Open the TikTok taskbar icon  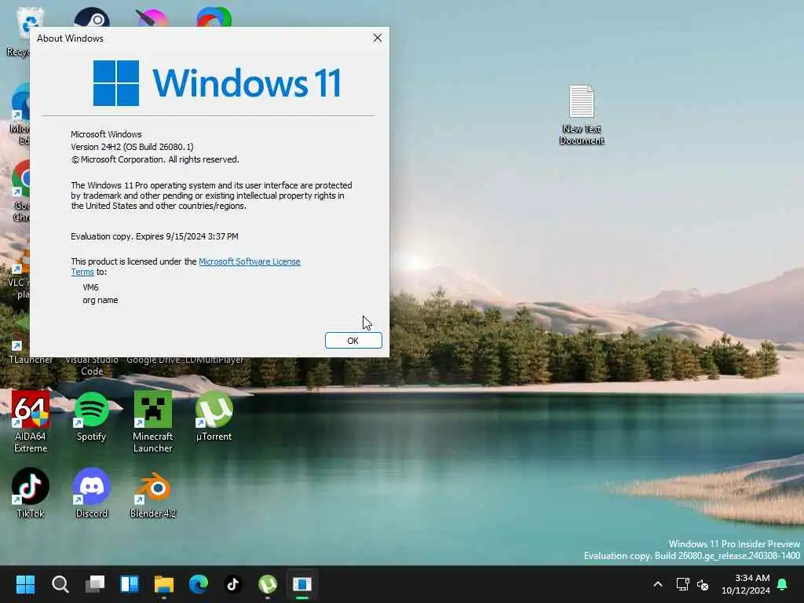coord(233,584)
